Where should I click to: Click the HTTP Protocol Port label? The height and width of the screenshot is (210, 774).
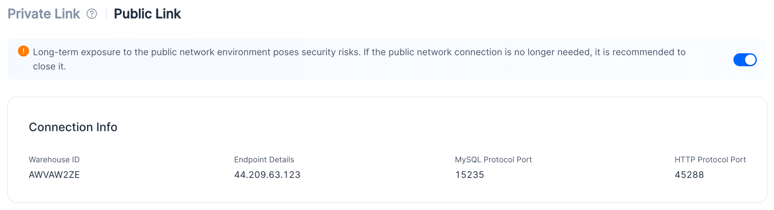tap(710, 160)
